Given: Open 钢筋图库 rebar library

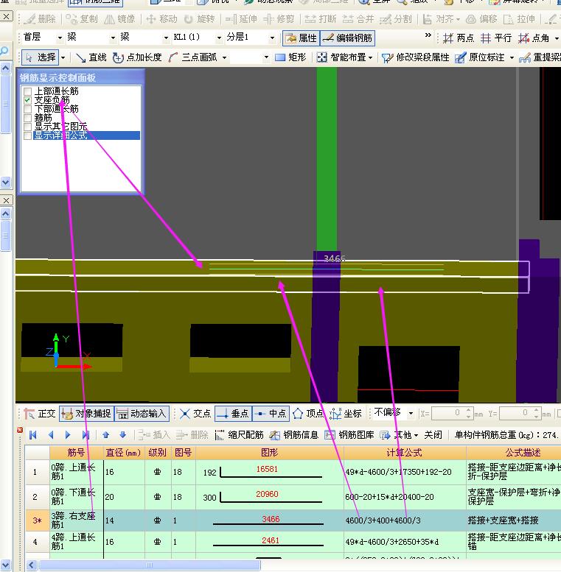Looking at the screenshot, I should [349, 435].
